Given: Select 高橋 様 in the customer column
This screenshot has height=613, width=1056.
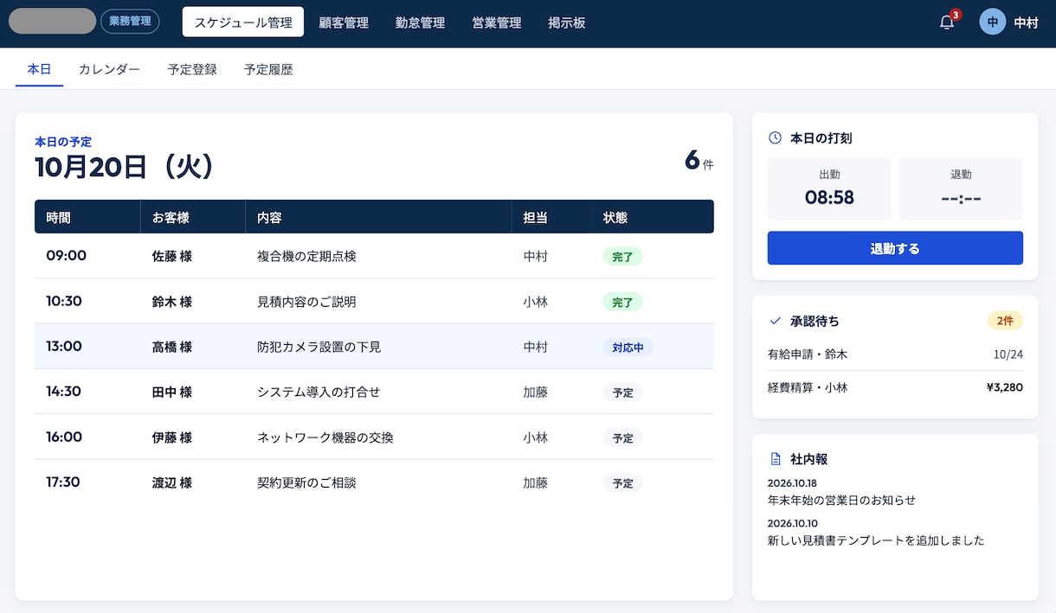Looking at the screenshot, I should coord(172,347).
